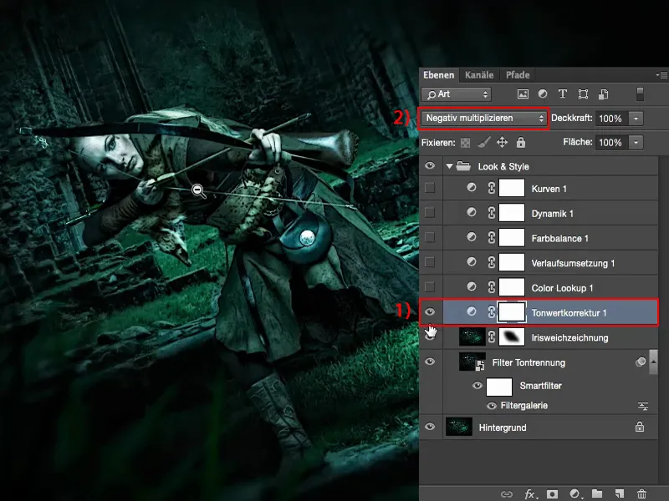Open the Pfade tab
This screenshot has height=501, width=669.
516,74
